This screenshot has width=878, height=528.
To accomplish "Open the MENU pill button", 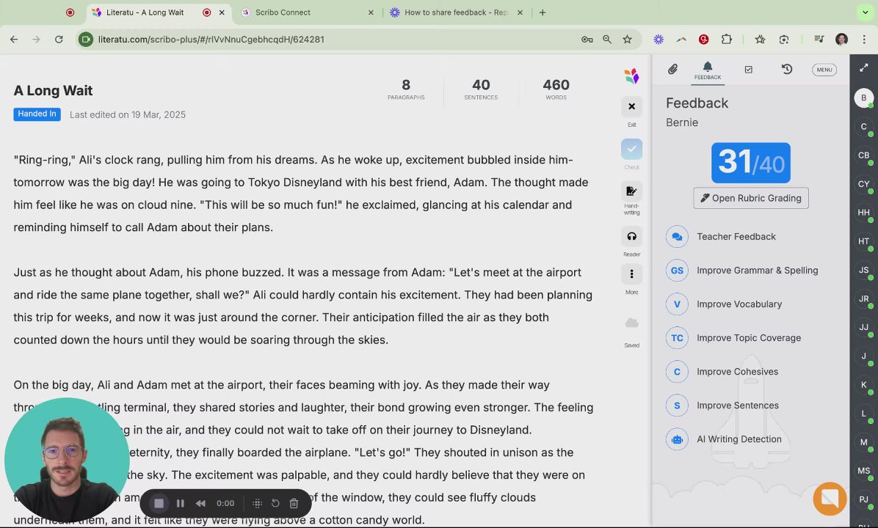I will [x=824, y=70].
